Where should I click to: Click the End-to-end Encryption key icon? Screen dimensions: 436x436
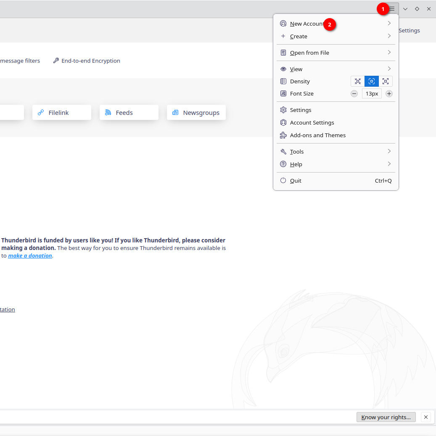[56, 61]
